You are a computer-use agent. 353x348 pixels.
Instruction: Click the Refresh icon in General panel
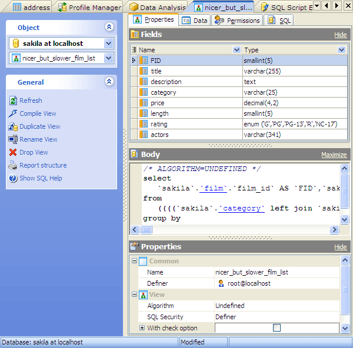tap(13, 101)
